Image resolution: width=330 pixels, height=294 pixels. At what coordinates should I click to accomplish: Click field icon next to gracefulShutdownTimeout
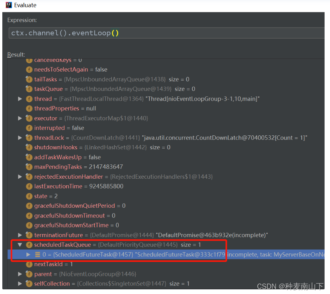(x=29, y=215)
